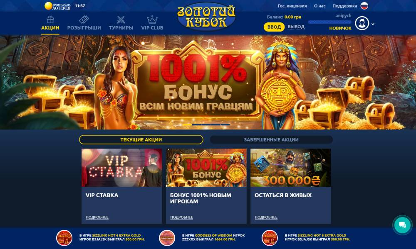Expand the profile dropdown chevron
This screenshot has height=249, width=416.
(373, 24)
